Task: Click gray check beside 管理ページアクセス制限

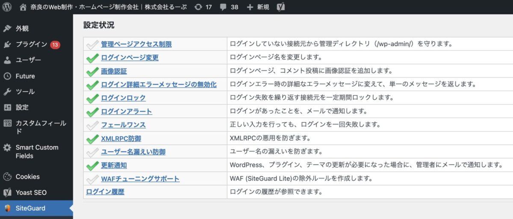Action: (92, 44)
